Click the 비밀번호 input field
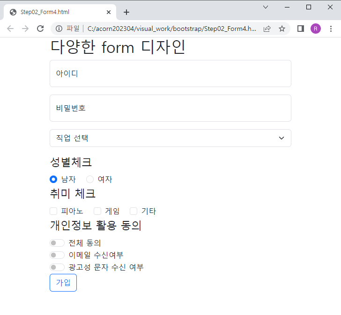 (x=170, y=108)
